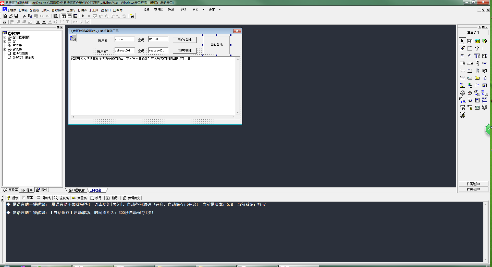Open the F.程序 menu

12,10
